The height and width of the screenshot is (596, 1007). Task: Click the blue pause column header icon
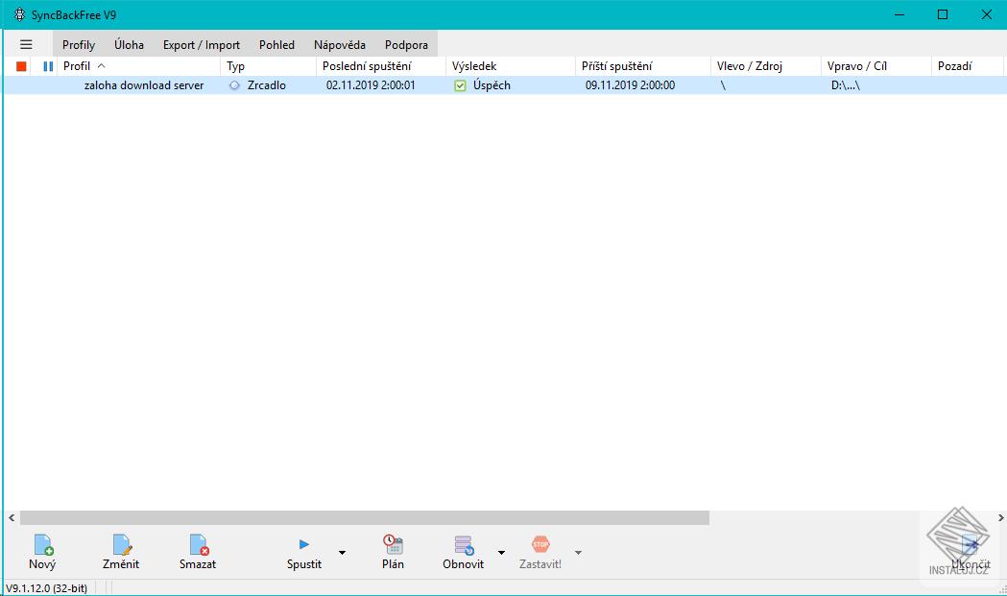48,66
